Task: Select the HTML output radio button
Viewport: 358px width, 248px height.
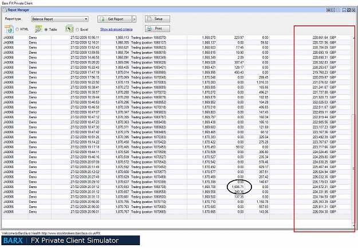Action: (17, 29)
